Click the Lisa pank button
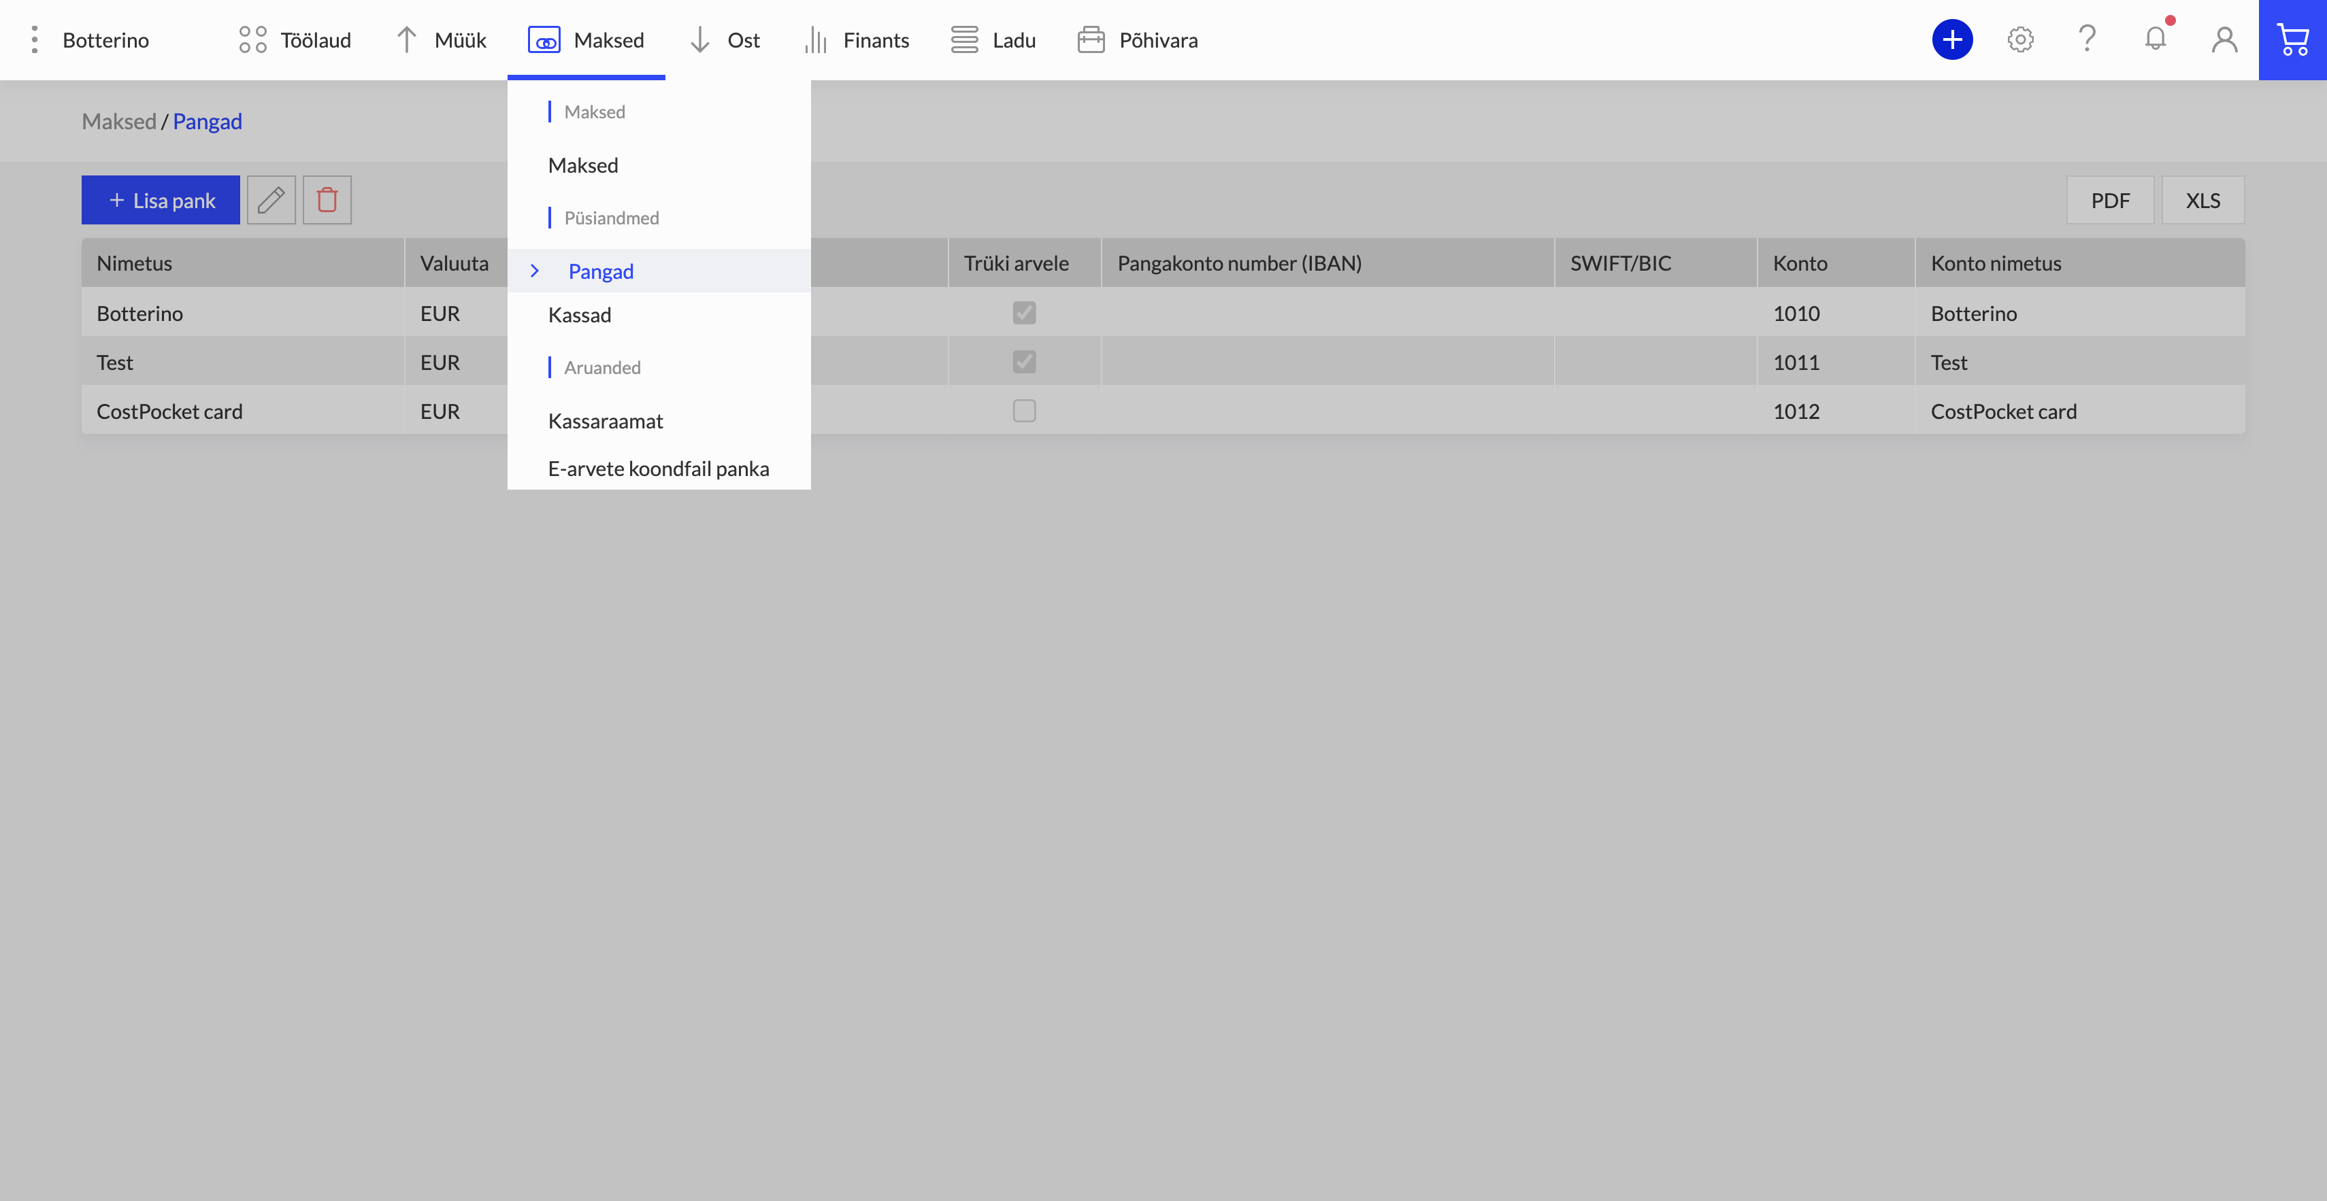Viewport: 2327px width, 1201px height. pyautogui.click(x=161, y=199)
